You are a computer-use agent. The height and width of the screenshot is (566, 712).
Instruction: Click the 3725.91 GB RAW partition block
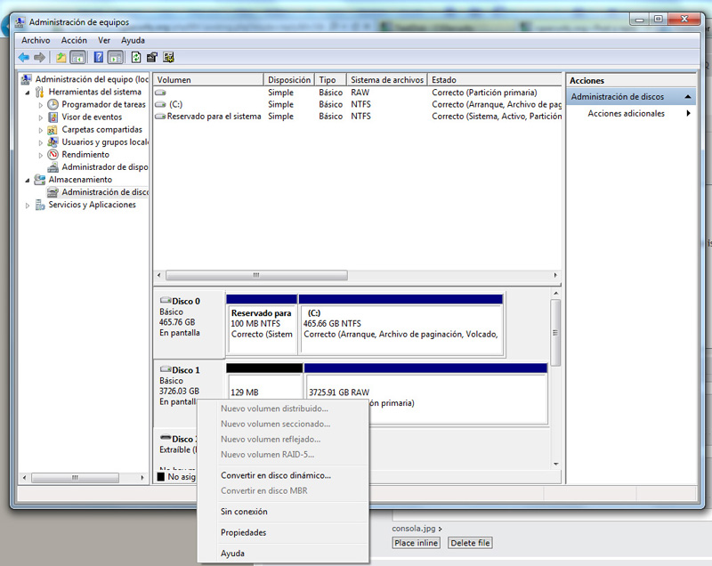click(425, 392)
